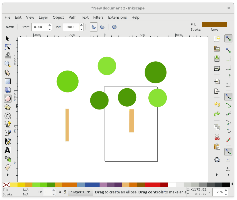Click the Undo arrow on the command bar
237x200 pixels.
217,104
